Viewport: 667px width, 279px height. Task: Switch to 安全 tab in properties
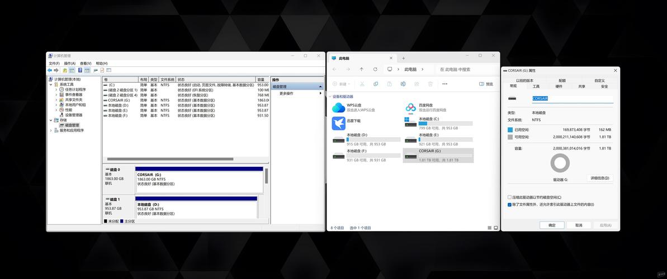[x=604, y=86]
